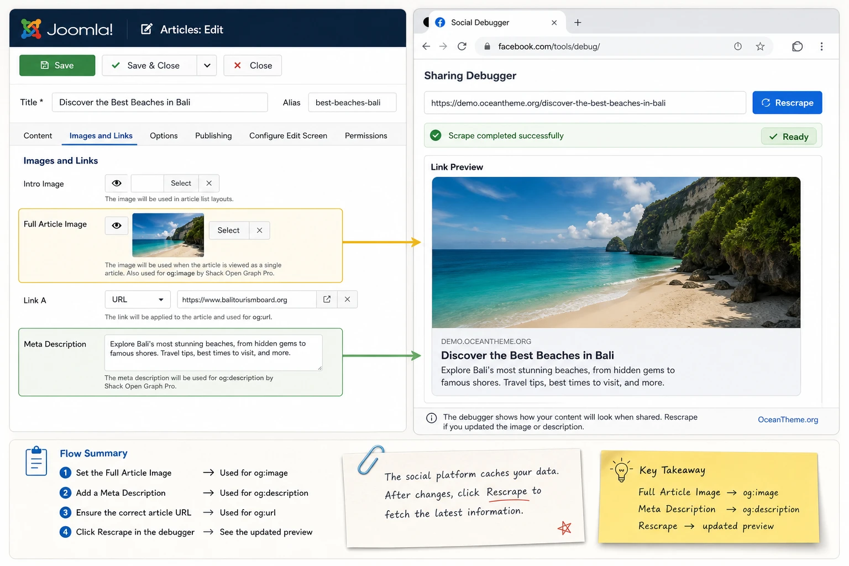
Task: Open Link A URL in new window icon
Action: coord(327,299)
